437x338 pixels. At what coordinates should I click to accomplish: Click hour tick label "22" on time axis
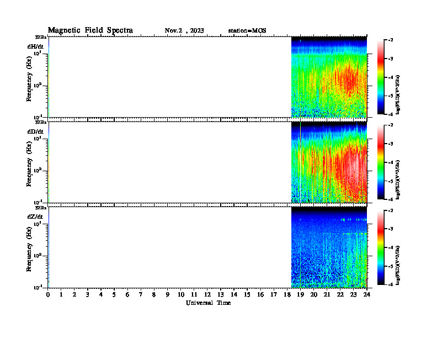tap(340, 295)
